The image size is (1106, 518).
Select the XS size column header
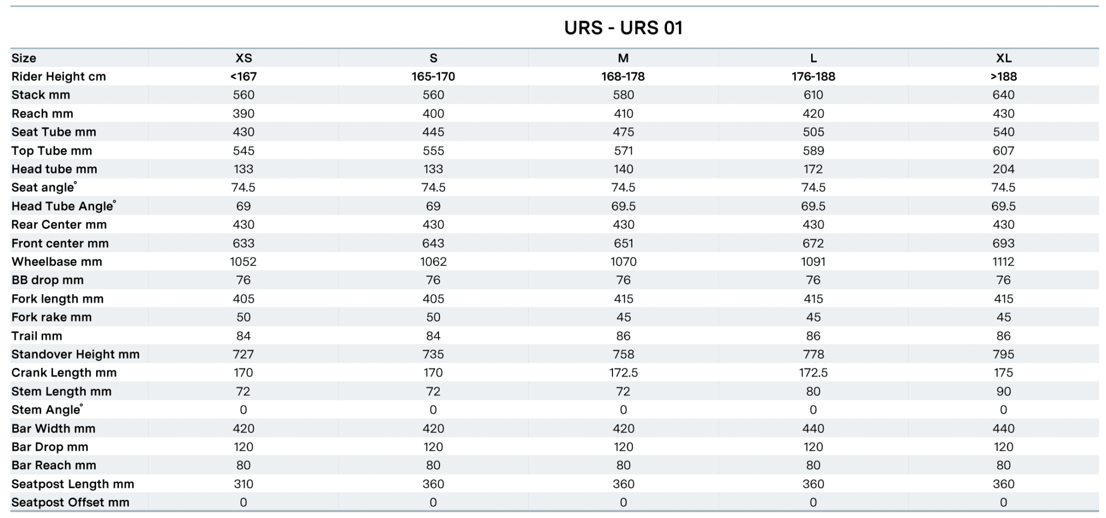coord(244,58)
